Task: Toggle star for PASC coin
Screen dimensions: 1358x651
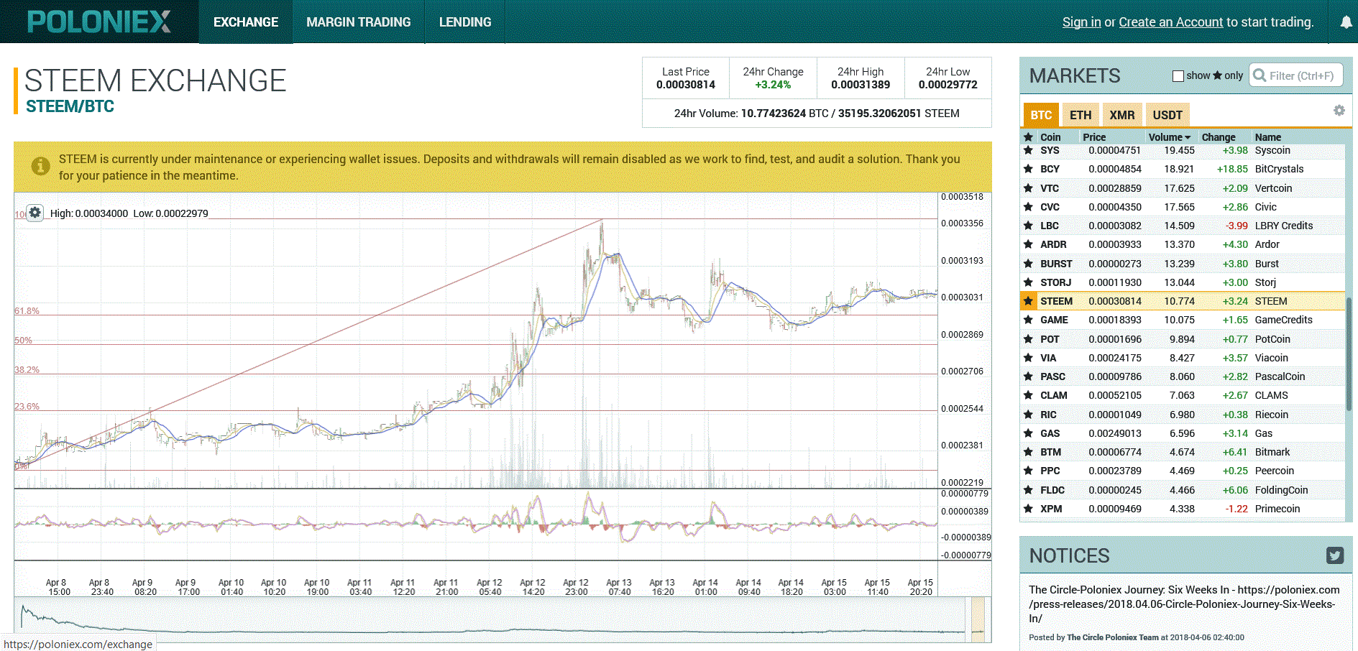Action: tap(1028, 377)
